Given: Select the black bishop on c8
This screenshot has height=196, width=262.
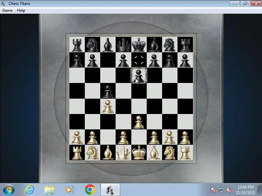Looking at the screenshot, I should click(x=108, y=45).
